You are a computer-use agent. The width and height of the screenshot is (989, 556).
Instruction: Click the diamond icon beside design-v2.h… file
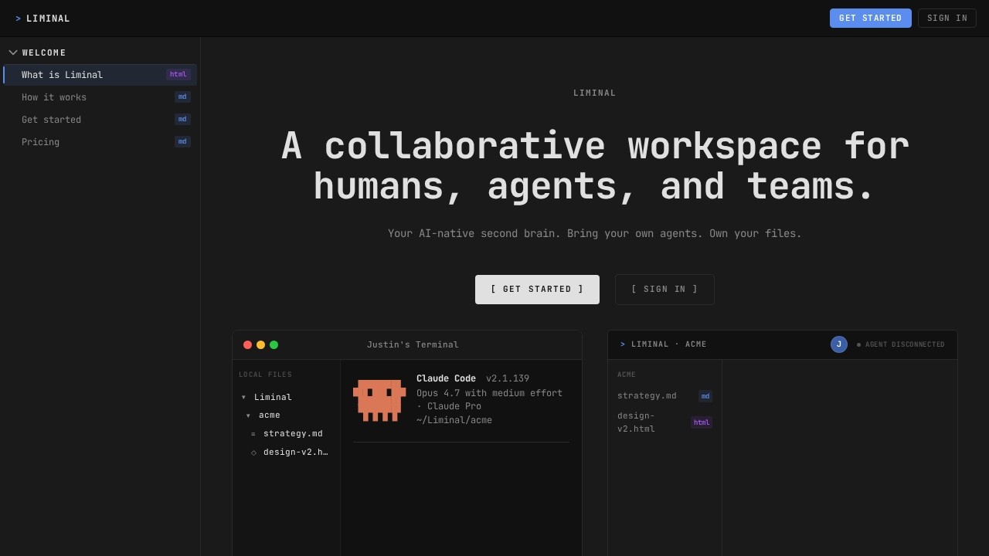click(x=253, y=453)
